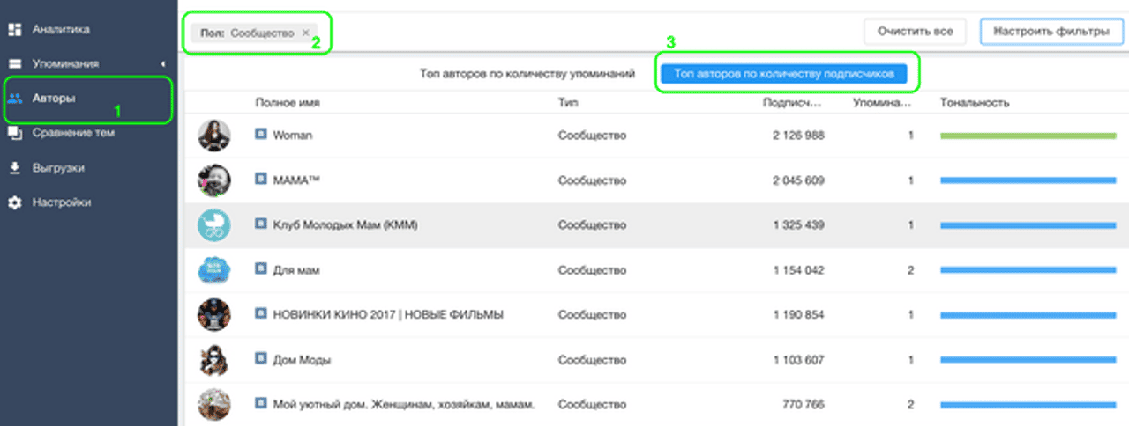
Task: Click subscriber count 1 154 042
Action: (796, 269)
